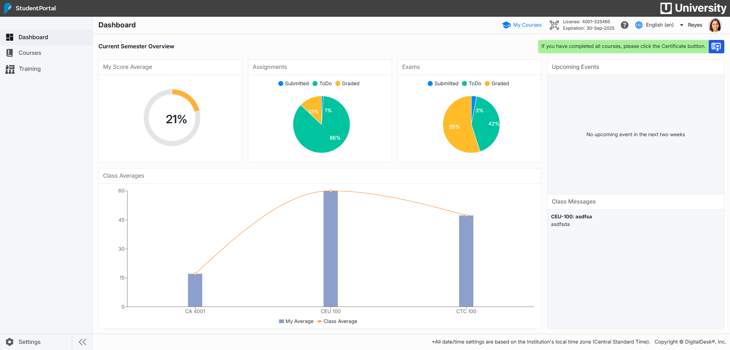730x350 pixels.
Task: Toggle the My Average legend under Class Averages
Action: pos(296,321)
